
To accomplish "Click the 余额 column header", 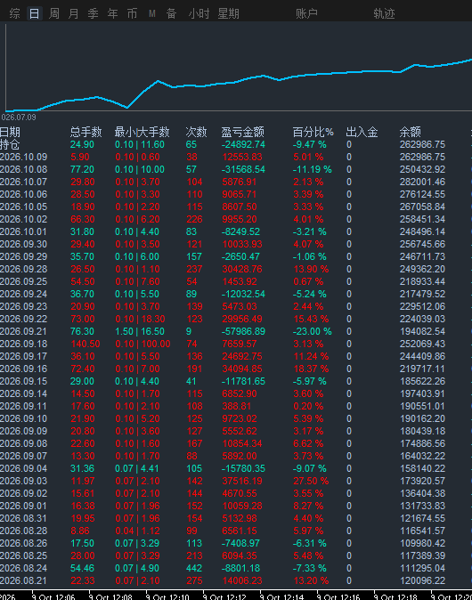I will tap(410, 133).
